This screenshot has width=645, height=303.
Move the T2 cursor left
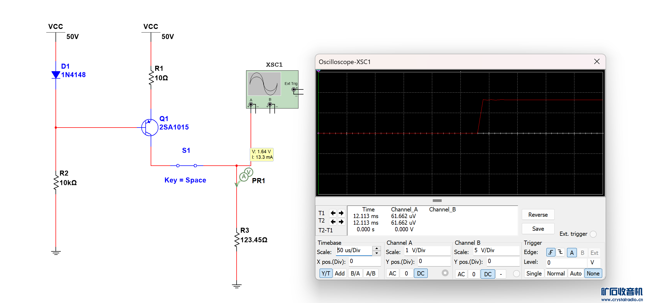coord(333,221)
